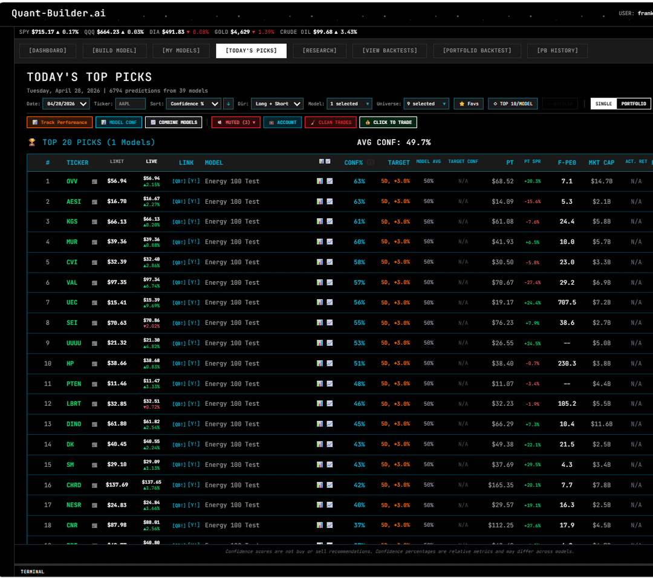This screenshot has height=578, width=653.
Task: Toggle the Favs filter
Action: click(x=469, y=103)
